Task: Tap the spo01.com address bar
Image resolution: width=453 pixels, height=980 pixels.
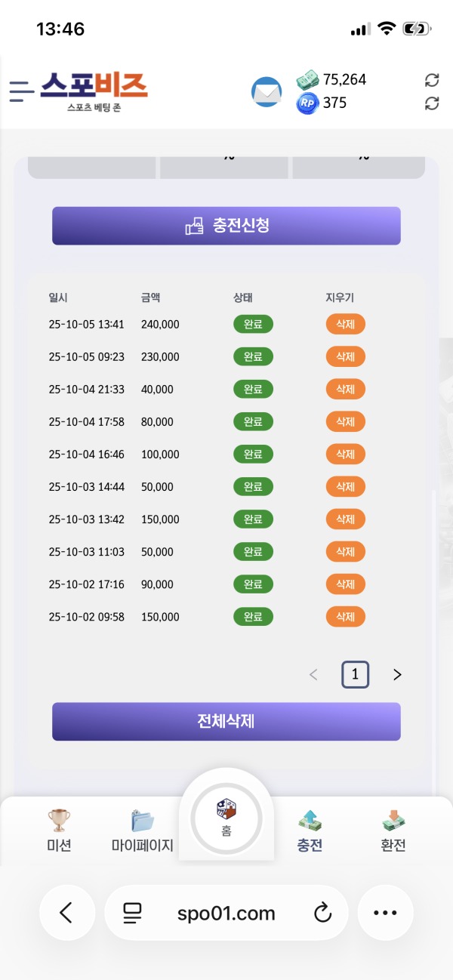Action: 226,912
